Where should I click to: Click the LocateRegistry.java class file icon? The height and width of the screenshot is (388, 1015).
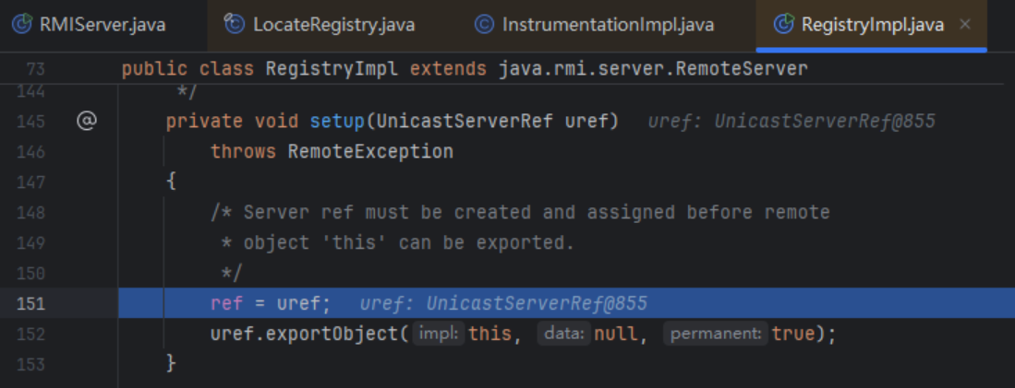click(x=236, y=25)
